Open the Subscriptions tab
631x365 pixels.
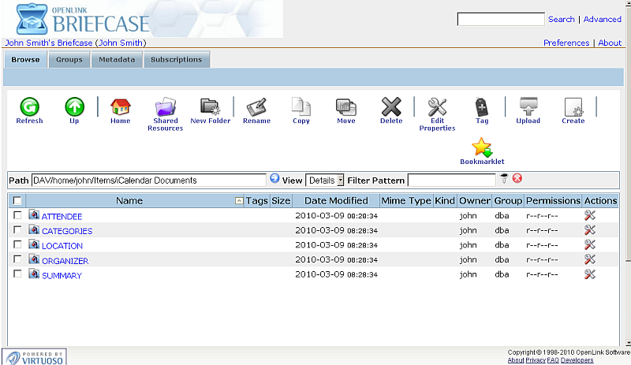point(176,60)
